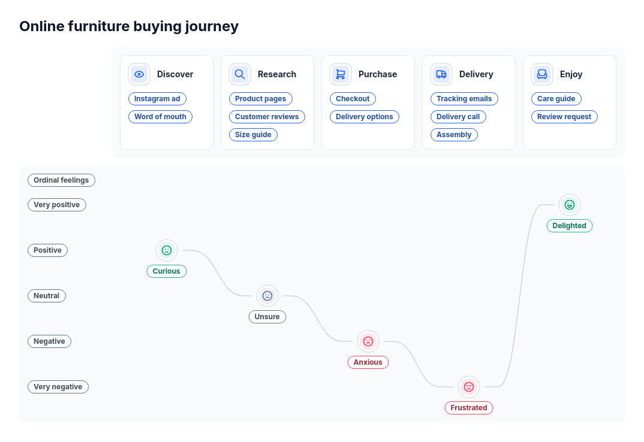Open the Customer reviews touchpoint
This screenshot has width=644, height=442.
267,117
